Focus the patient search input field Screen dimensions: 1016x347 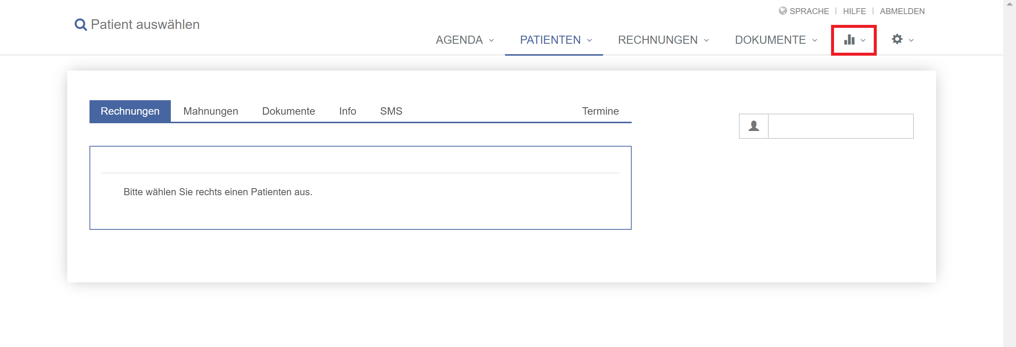840,126
